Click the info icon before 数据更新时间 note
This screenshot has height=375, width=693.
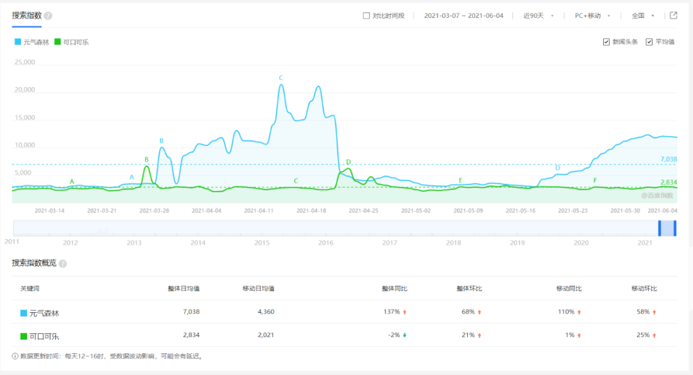point(15,356)
